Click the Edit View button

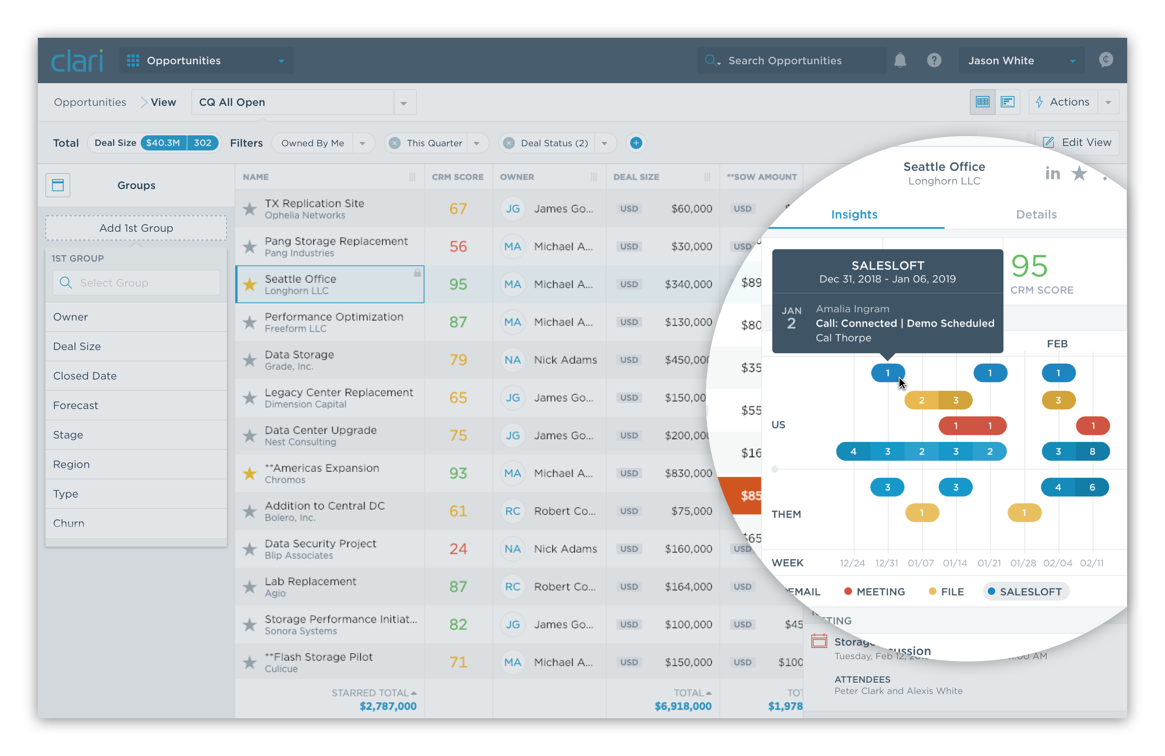[x=1078, y=143]
